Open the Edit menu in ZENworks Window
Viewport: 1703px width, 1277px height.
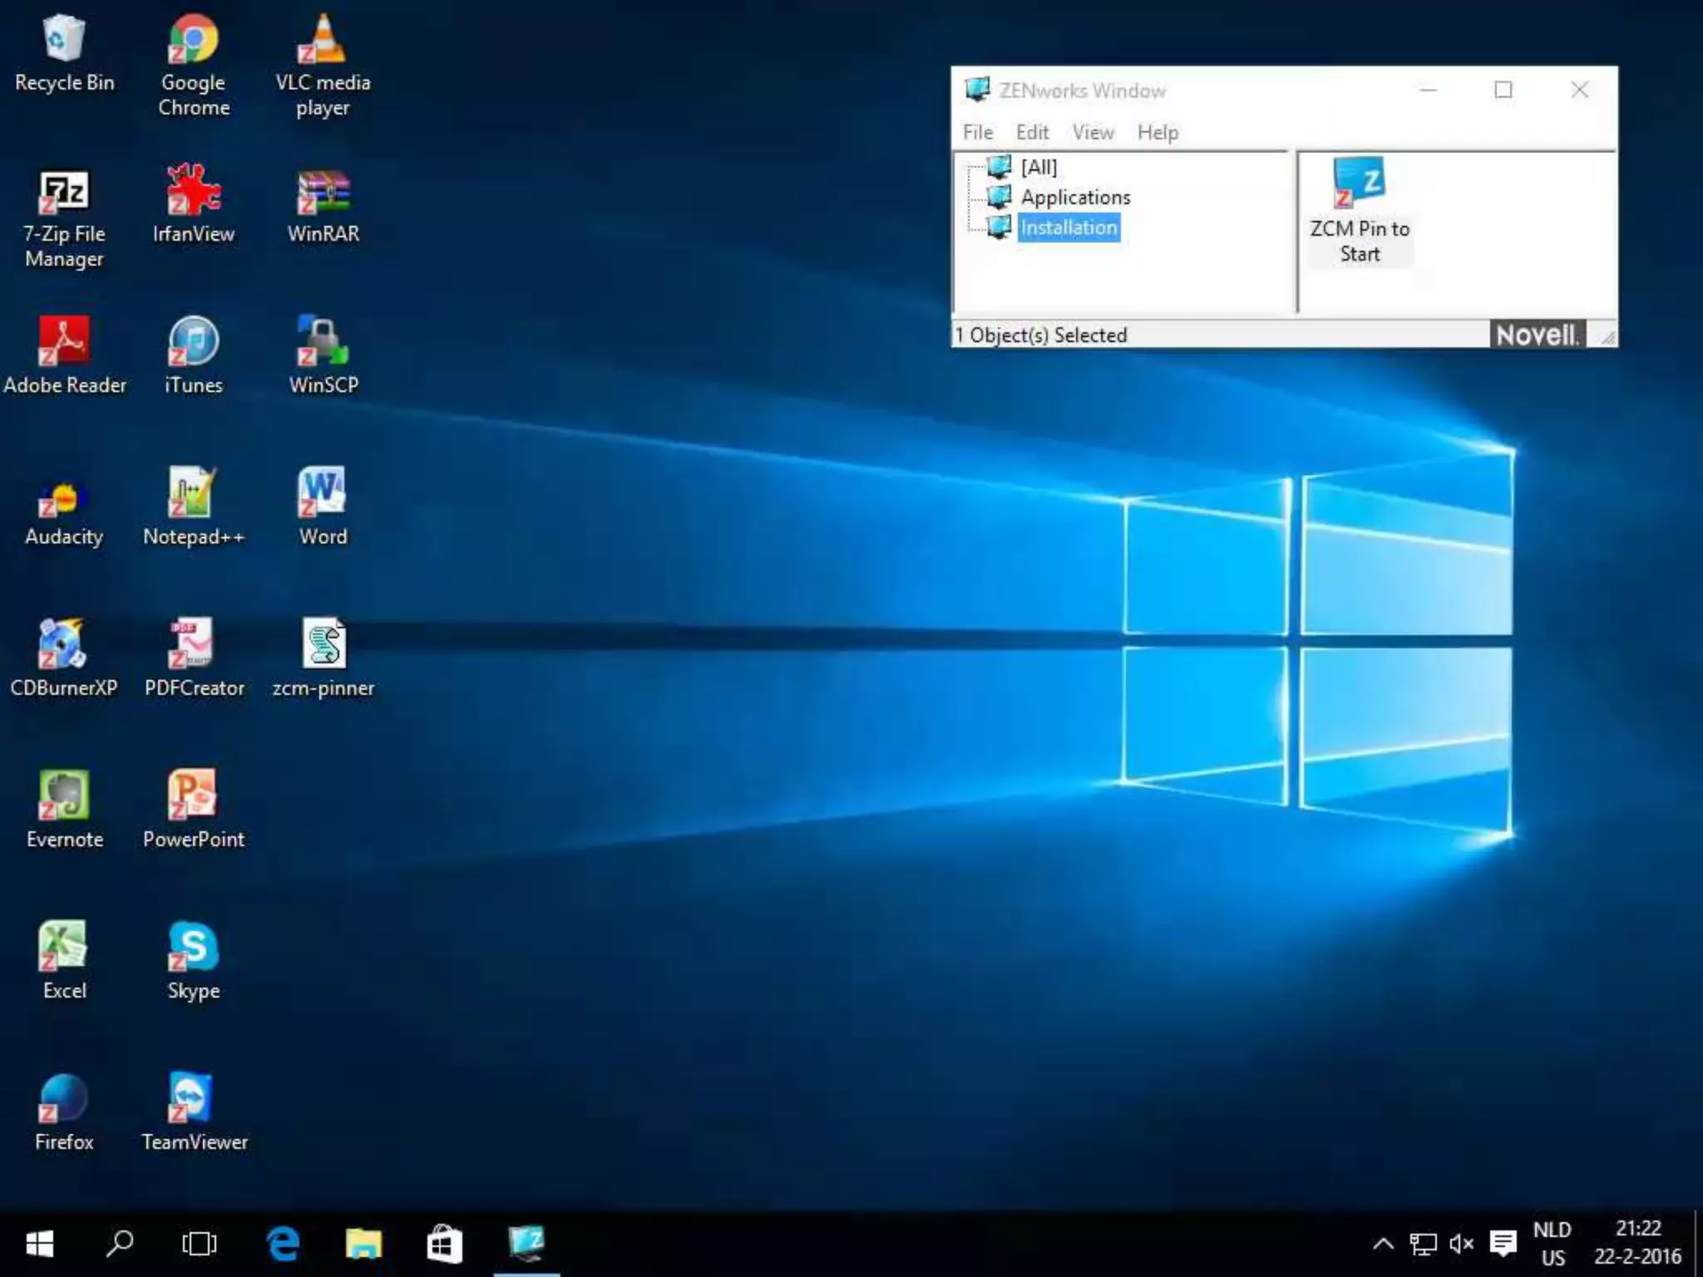tap(1032, 132)
